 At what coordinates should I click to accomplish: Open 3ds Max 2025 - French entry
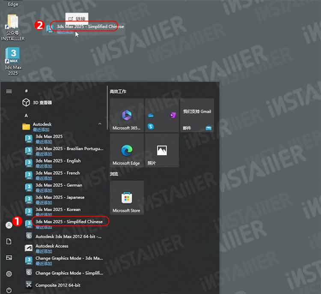[x=64, y=175]
